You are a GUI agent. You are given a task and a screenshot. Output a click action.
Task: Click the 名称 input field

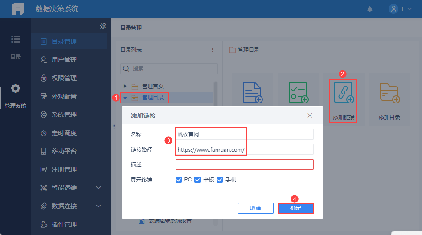tap(244, 134)
